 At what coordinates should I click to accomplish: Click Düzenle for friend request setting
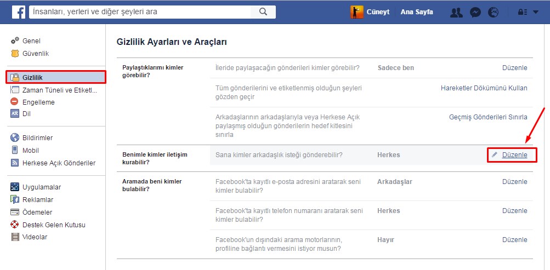click(x=514, y=155)
